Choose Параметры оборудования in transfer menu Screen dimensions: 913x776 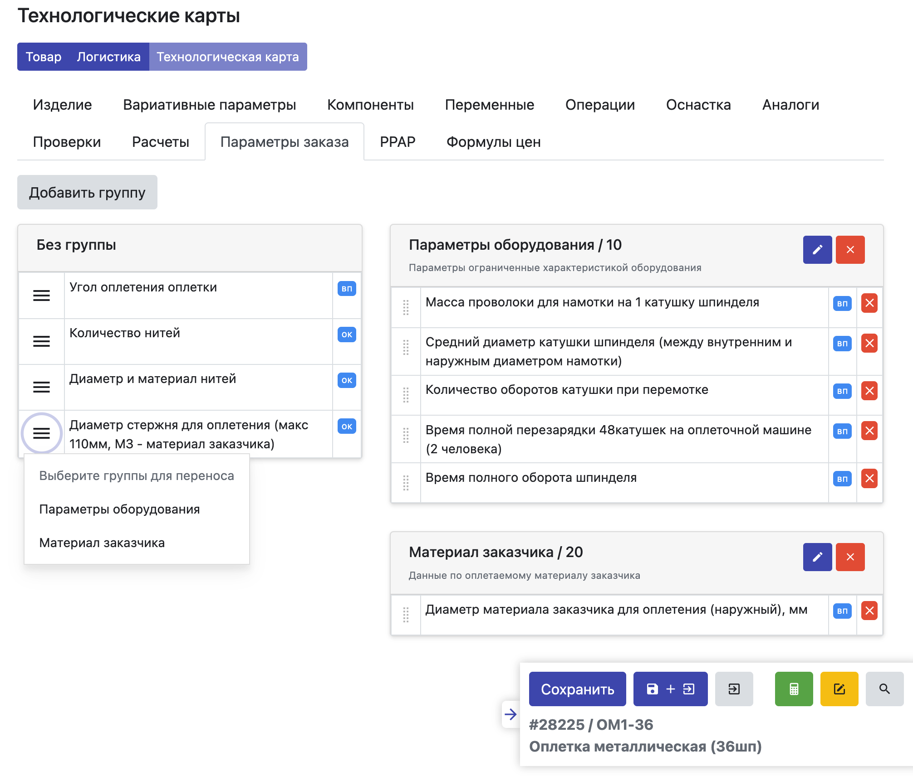pyautogui.click(x=119, y=509)
